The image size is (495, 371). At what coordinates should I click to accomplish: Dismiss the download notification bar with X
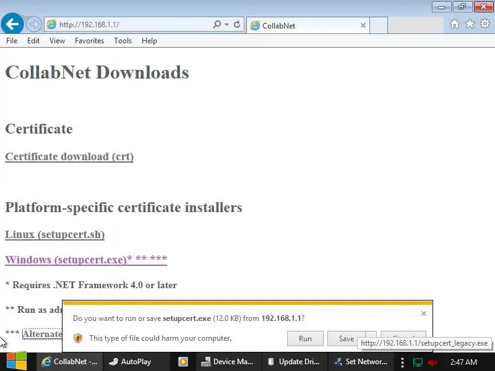coord(424,313)
